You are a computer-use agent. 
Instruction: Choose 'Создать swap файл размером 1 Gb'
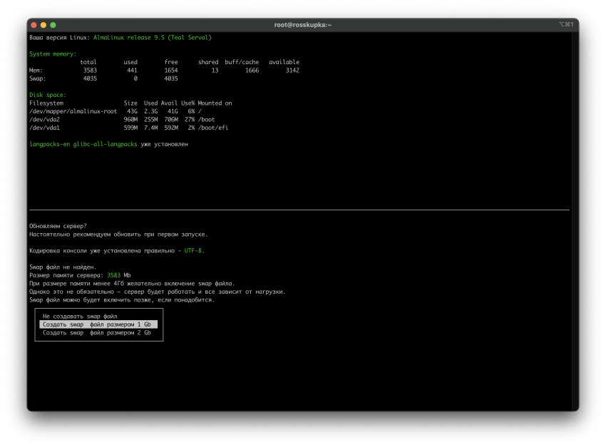coord(98,324)
